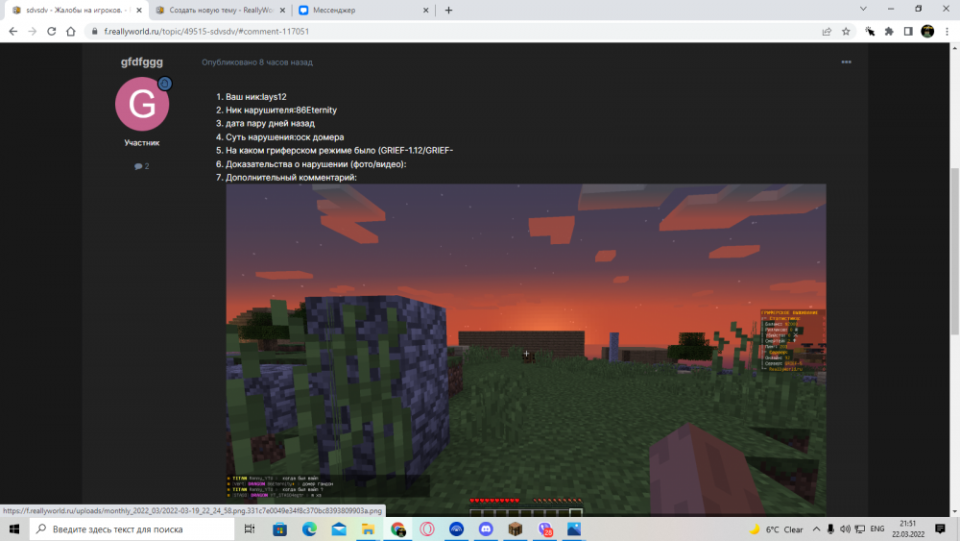Open the Mail app in taskbar

pyautogui.click(x=339, y=529)
